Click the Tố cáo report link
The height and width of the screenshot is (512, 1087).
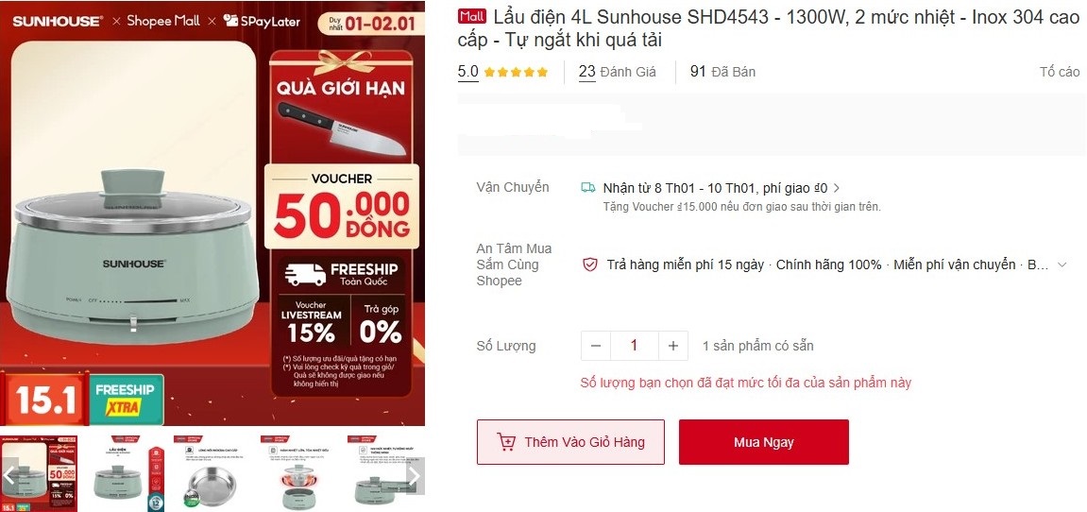[x=1060, y=72]
